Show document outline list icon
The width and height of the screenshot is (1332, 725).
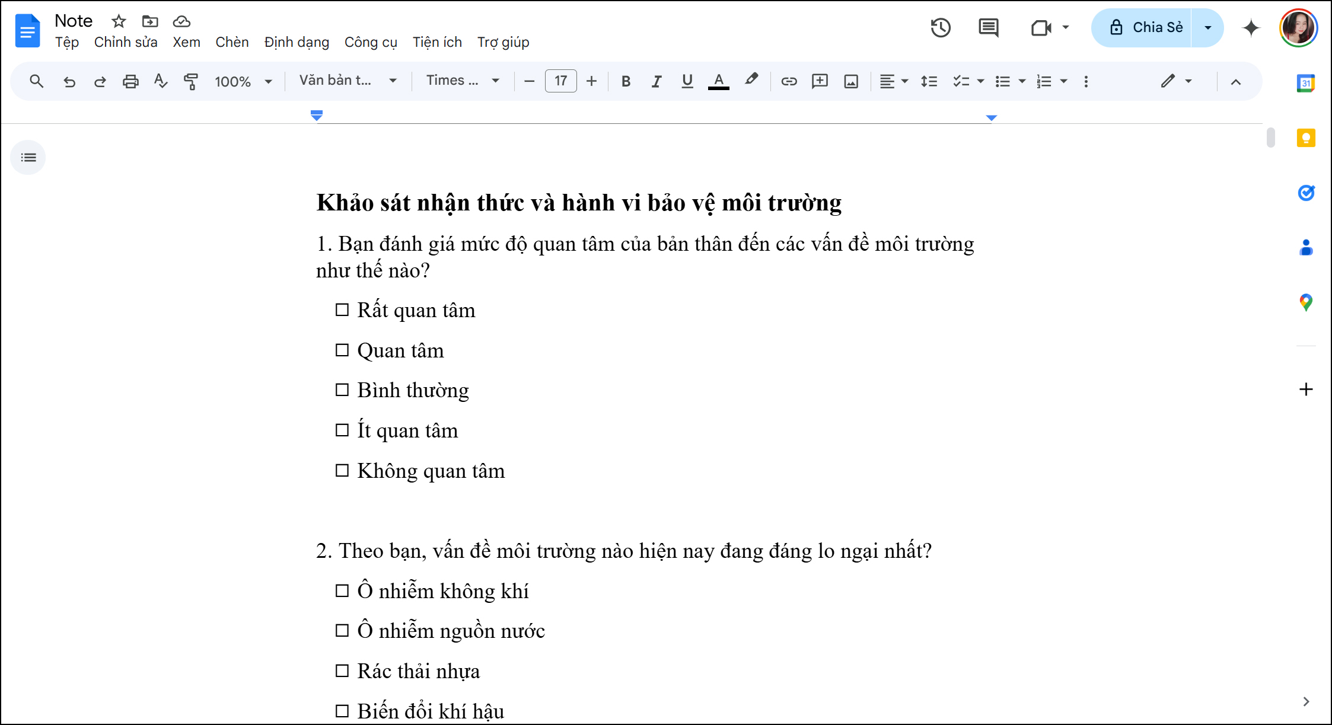coord(28,158)
